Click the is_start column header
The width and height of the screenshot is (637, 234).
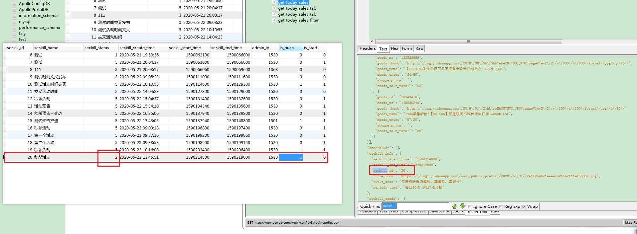(315, 48)
